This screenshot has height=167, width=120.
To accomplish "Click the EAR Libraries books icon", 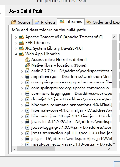I will point(21,43).
